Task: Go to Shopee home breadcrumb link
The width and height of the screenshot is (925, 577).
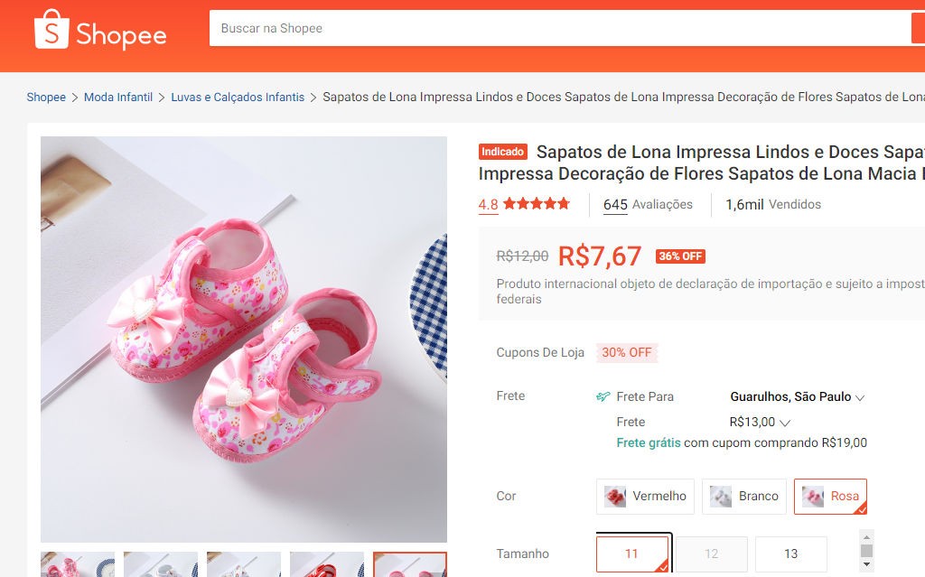Action: click(x=46, y=98)
